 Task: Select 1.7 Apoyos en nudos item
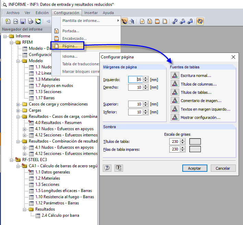click(x=54, y=86)
